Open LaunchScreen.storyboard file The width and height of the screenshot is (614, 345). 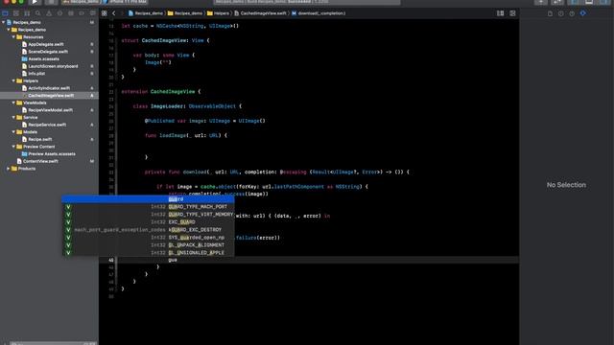click(53, 66)
